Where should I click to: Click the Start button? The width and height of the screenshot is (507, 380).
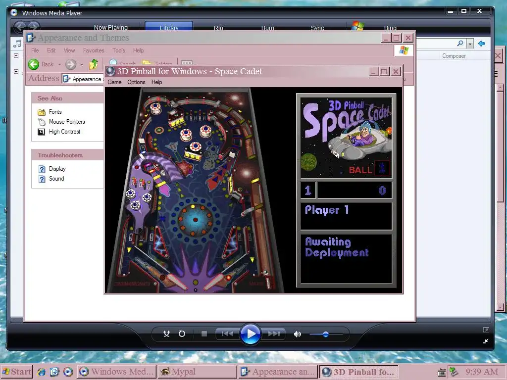(16, 372)
